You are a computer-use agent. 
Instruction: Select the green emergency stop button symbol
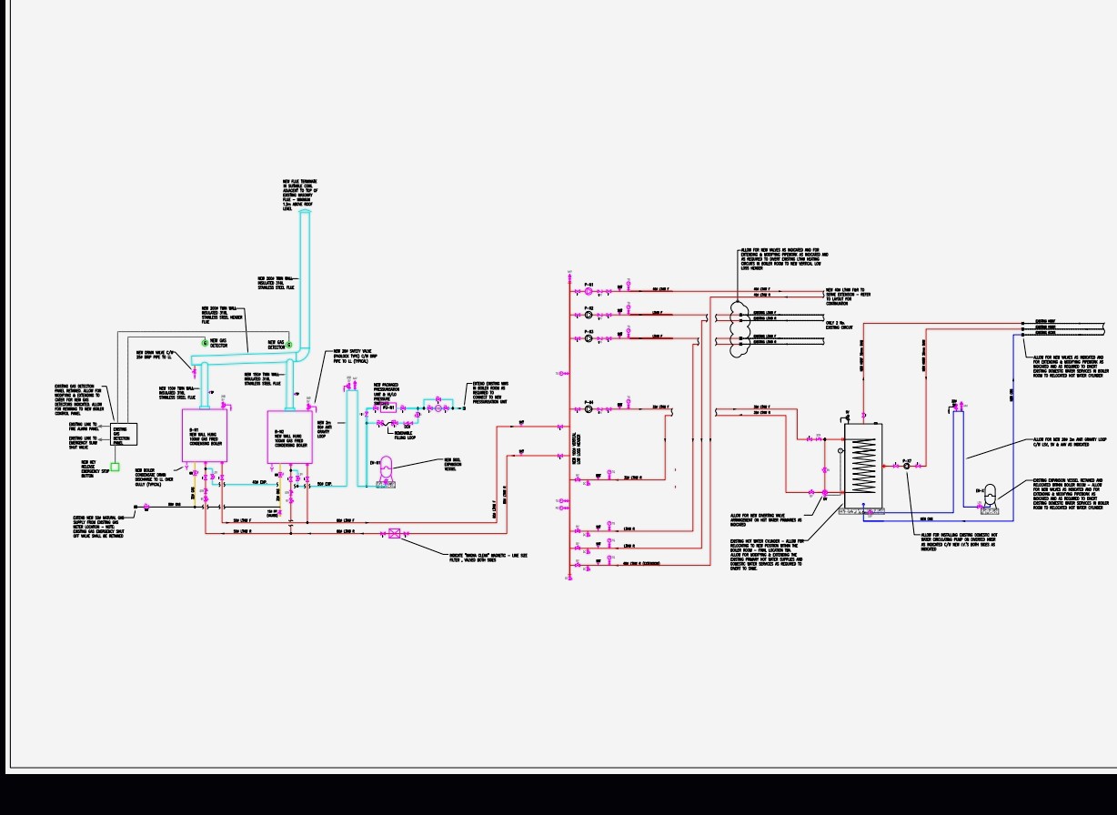click(115, 467)
